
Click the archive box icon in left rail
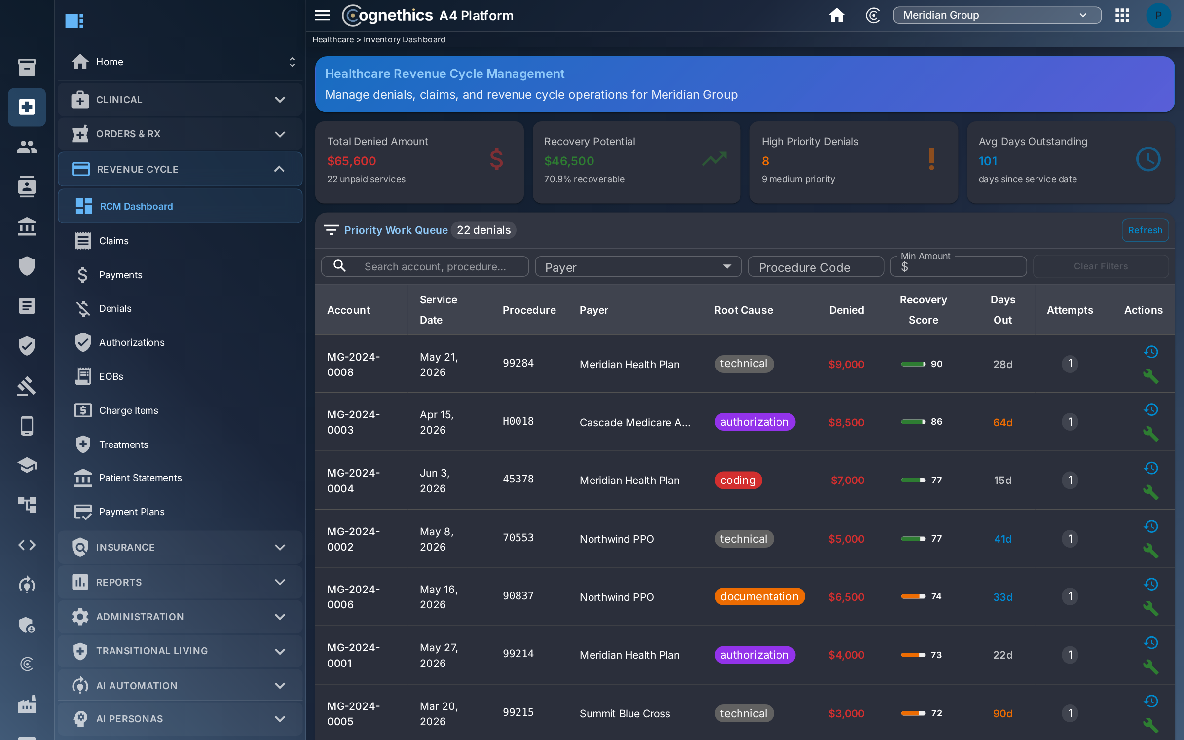[27, 68]
